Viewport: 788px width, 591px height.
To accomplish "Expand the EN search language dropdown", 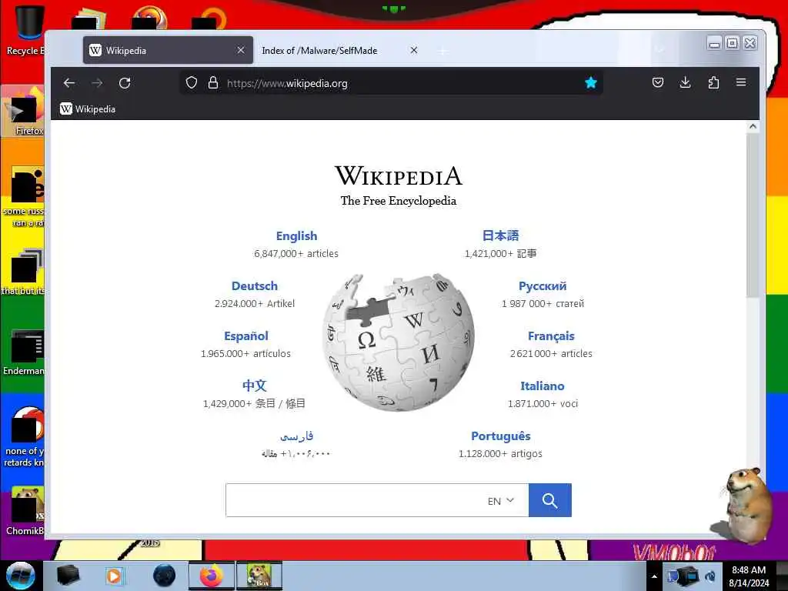I will [x=500, y=500].
